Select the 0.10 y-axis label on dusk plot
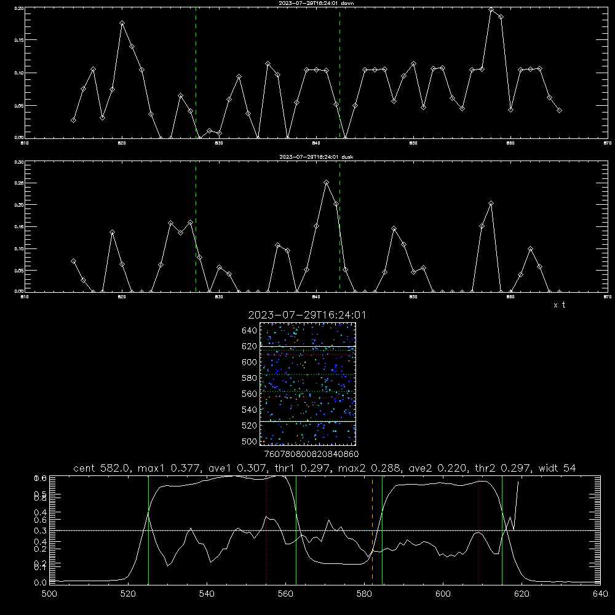Viewport: 615px width, 615px height. pyautogui.click(x=19, y=248)
